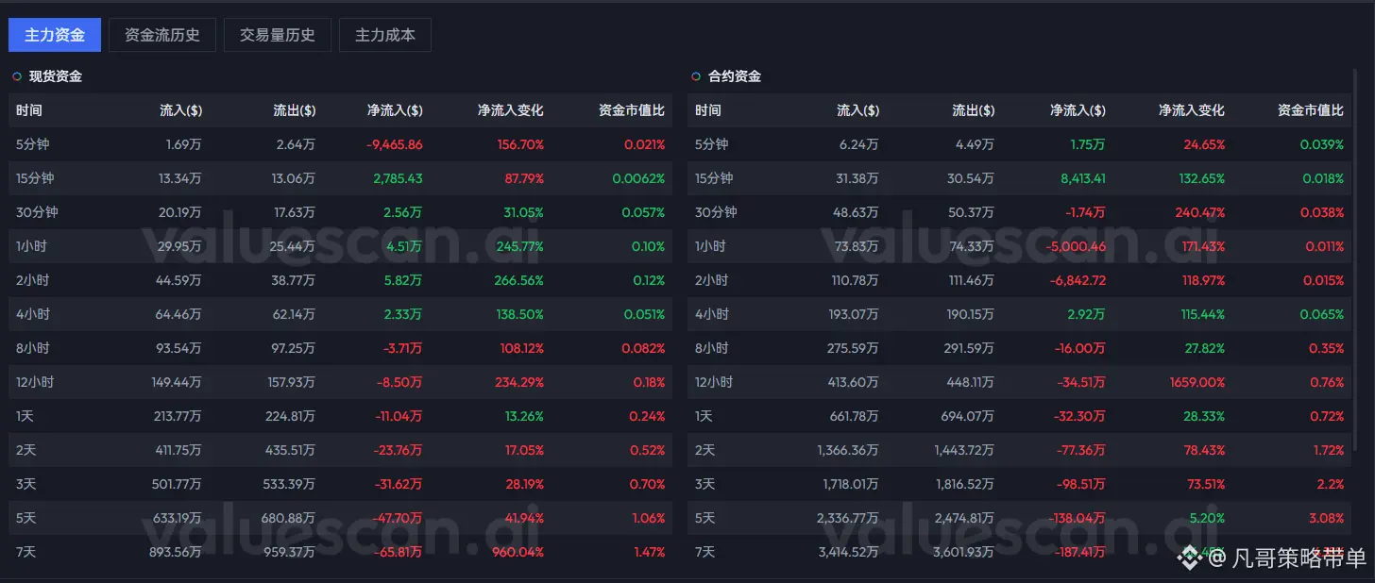
Task: Click 净流入变化 header in 现货资金 table
Action: click(x=511, y=110)
